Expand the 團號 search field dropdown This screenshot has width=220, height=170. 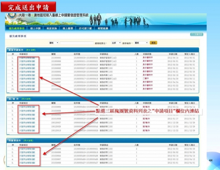coord(54,43)
